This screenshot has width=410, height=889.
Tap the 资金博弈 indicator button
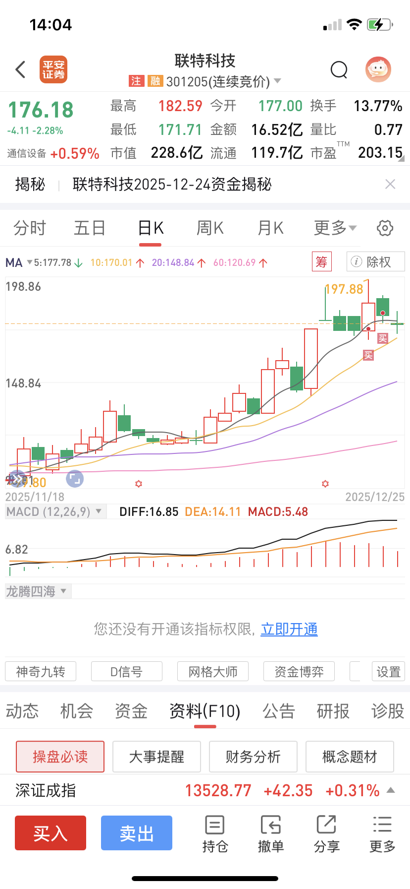pos(299,672)
